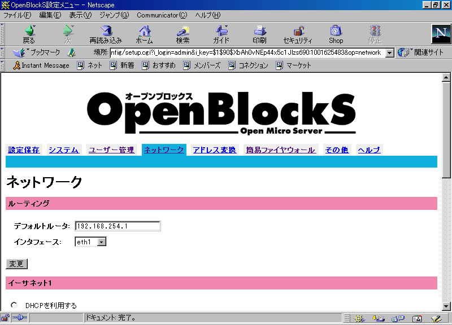Print the page with 印刷 icon
Image resolution: width=452 pixels, height=325 pixels.
tap(259, 34)
